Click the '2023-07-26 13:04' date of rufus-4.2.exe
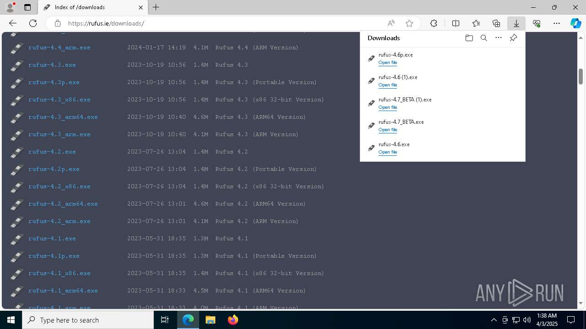The width and height of the screenshot is (586, 329). coord(157,152)
